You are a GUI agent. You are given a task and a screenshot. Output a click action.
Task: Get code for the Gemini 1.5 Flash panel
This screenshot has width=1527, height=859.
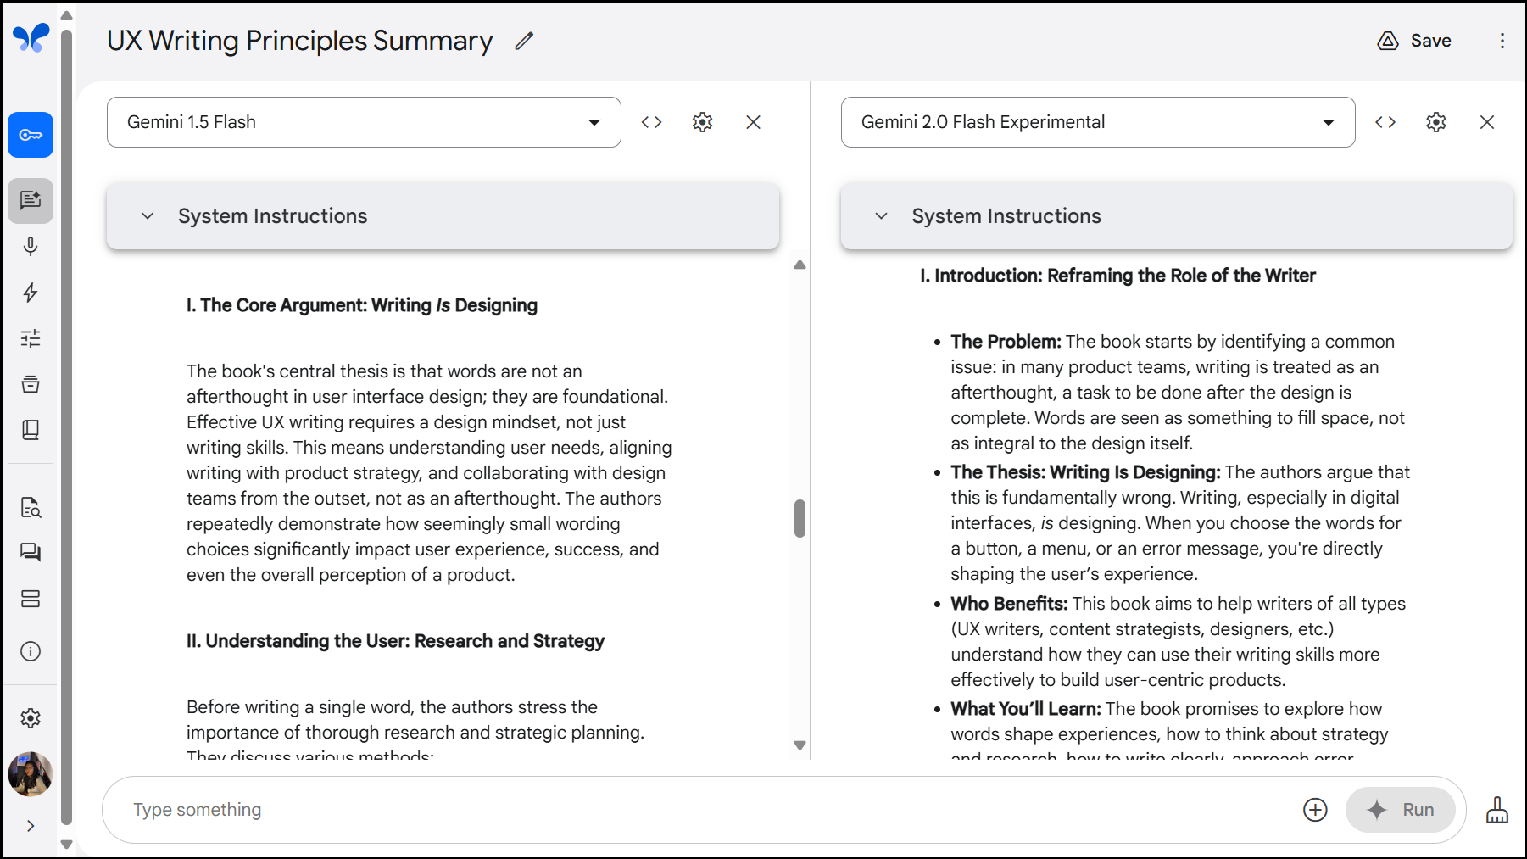[x=651, y=122]
